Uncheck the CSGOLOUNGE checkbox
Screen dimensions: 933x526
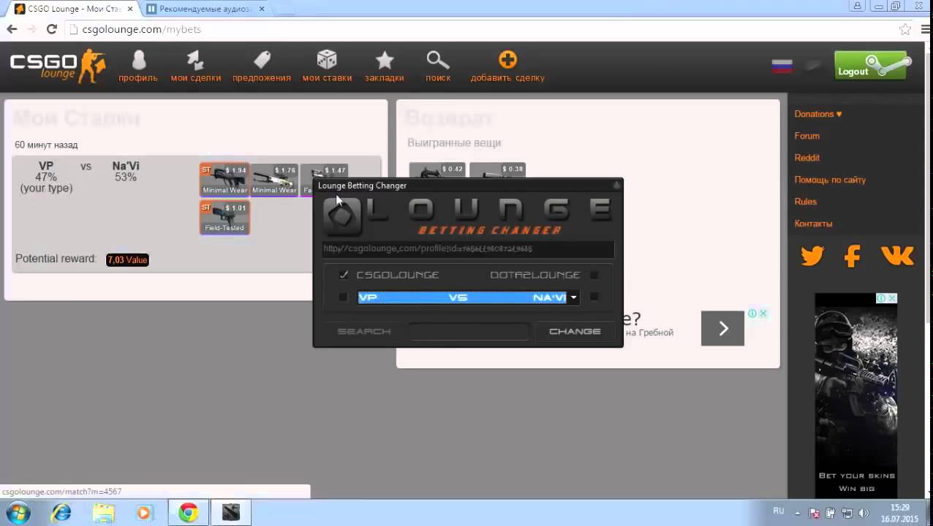[344, 275]
